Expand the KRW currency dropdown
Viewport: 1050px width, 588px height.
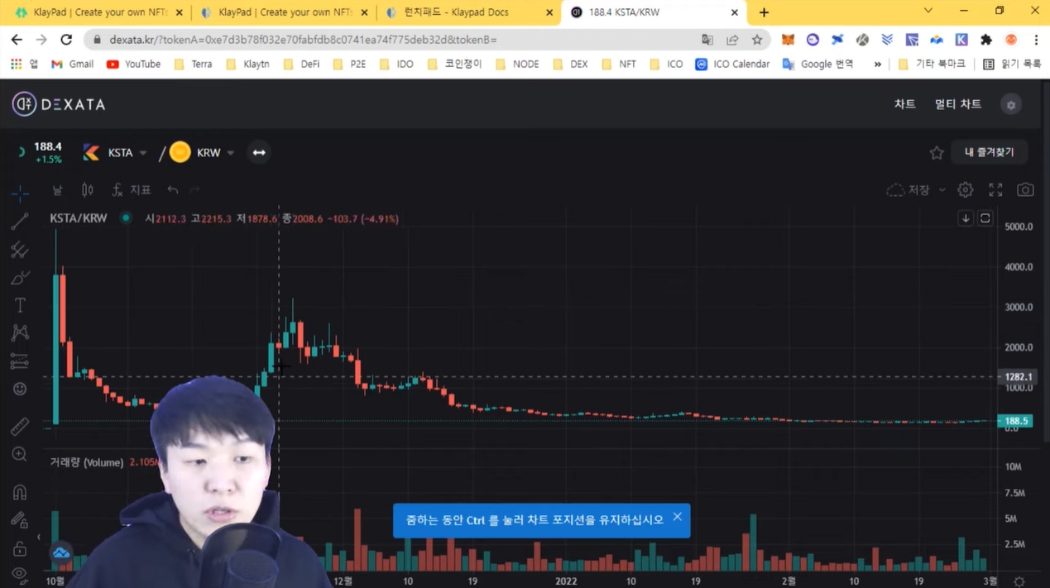[231, 153]
